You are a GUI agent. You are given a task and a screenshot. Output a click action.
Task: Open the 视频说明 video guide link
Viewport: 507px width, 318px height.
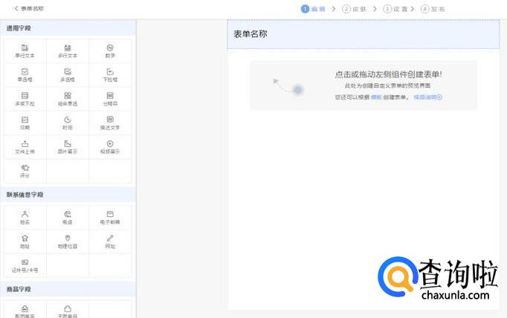click(x=427, y=97)
